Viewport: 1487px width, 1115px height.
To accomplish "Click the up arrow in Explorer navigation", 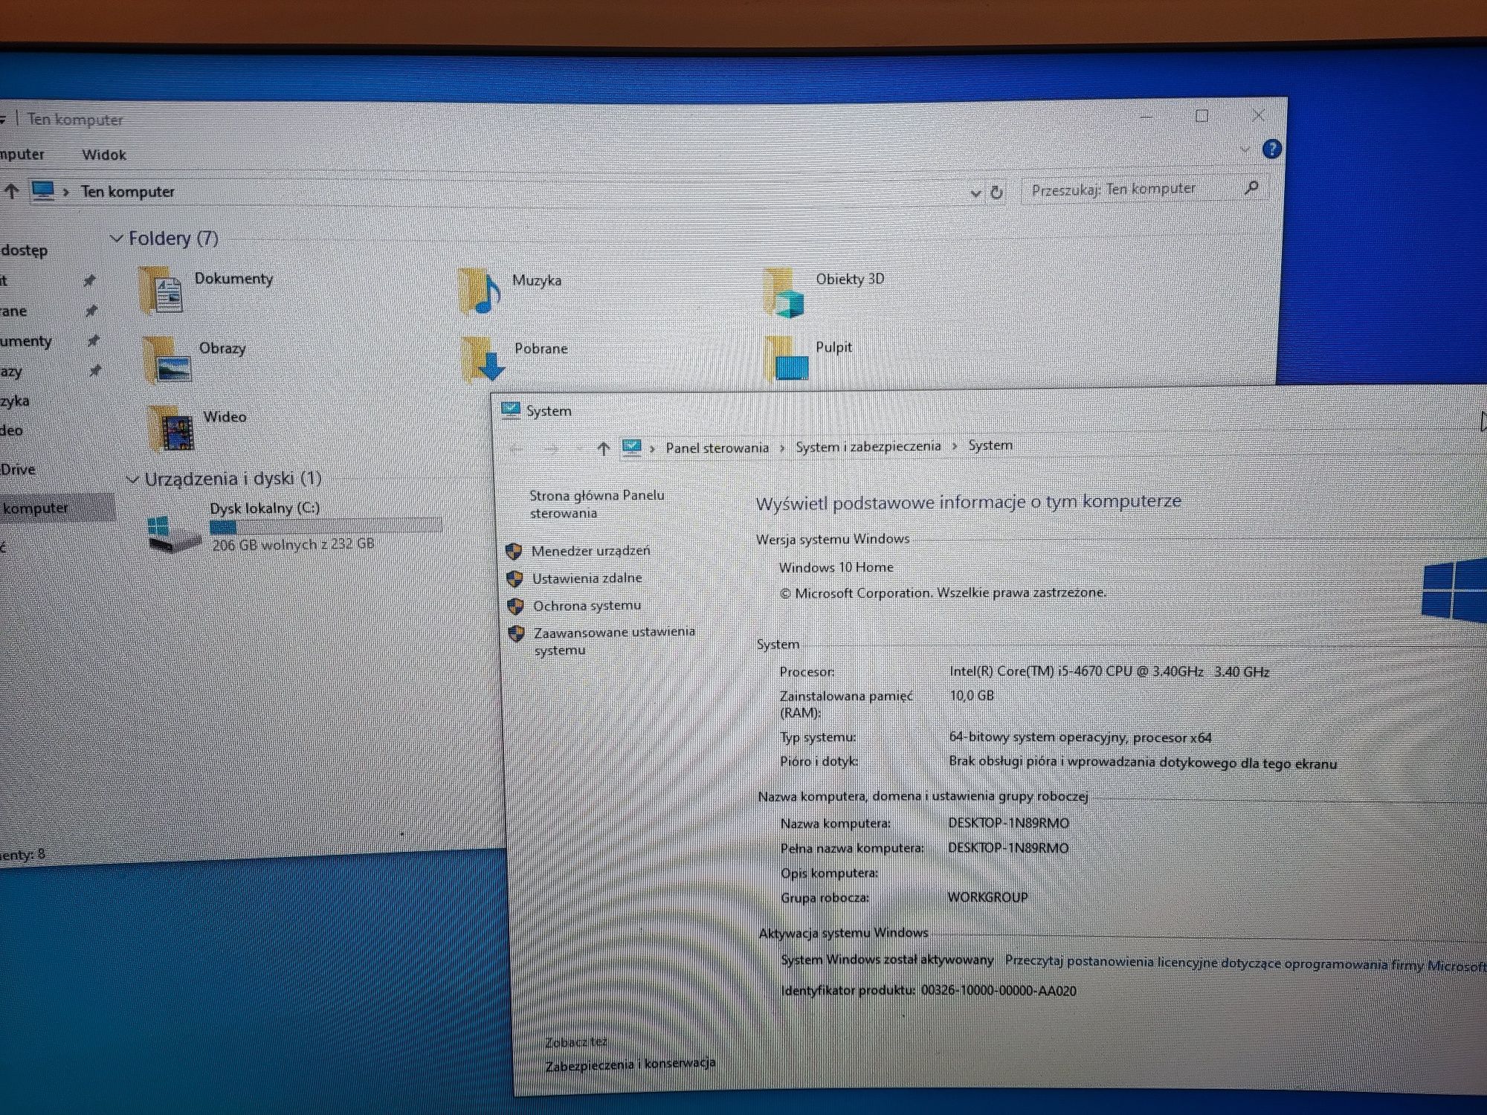I will point(12,191).
